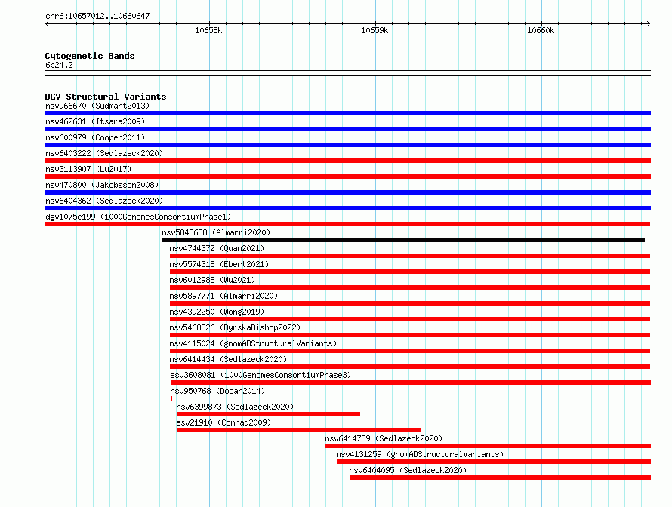
Task: Open nsv950768 (Dogan2014) variant label
Action: tap(217, 391)
